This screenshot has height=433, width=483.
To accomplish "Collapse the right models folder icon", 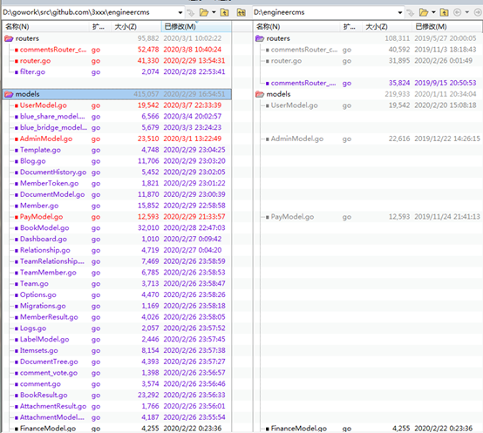I will (260, 94).
